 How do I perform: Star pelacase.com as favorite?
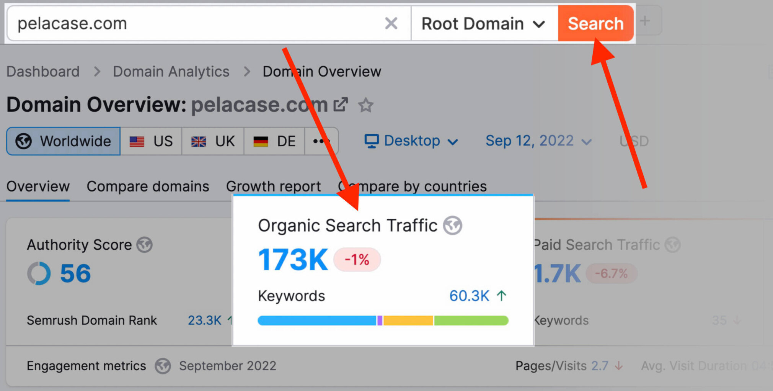coord(366,105)
